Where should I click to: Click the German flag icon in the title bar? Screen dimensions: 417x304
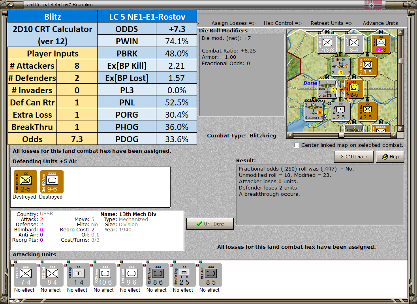373,4
